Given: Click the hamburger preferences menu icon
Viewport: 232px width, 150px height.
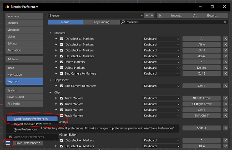Looking at the screenshot, I should point(8,143).
